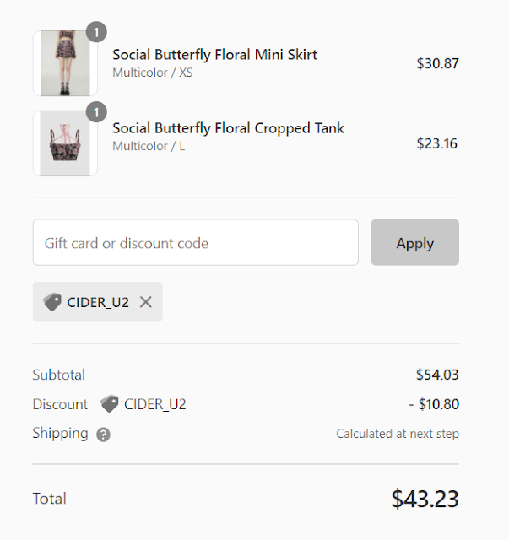Open the Floral Cropped Tank thumbnail
This screenshot has height=540, width=509.
tap(65, 143)
